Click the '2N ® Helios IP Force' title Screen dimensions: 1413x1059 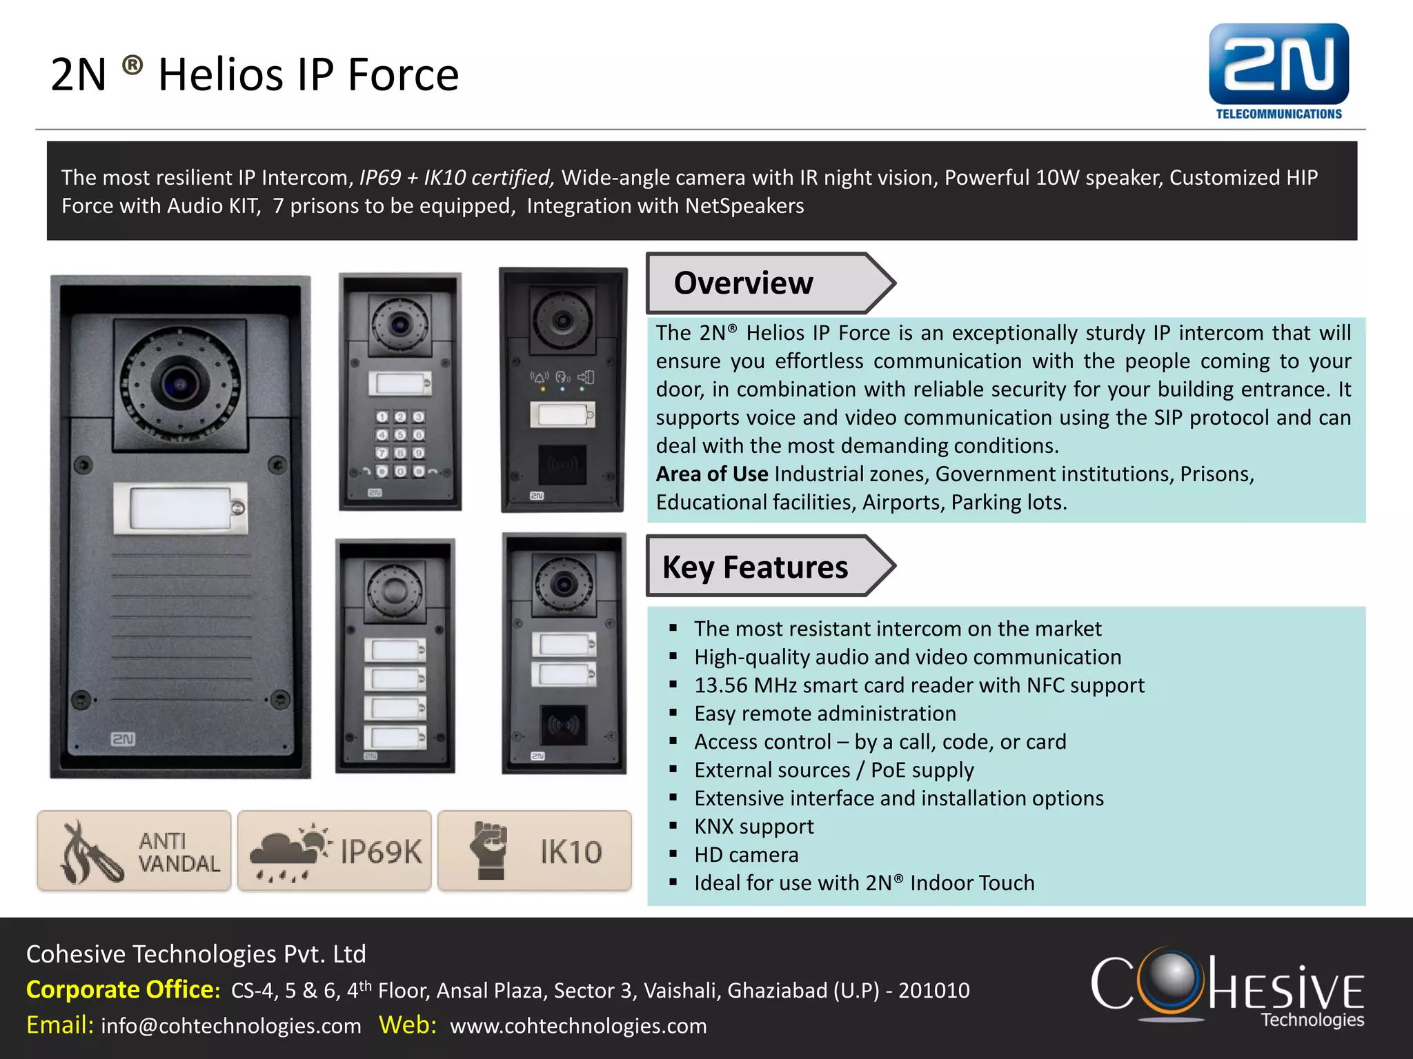pyautogui.click(x=255, y=74)
